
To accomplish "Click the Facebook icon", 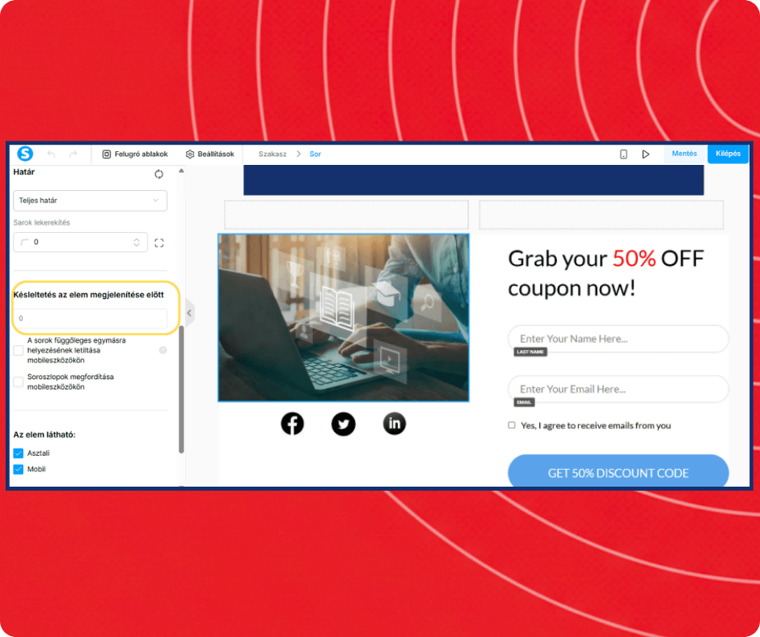I will [x=292, y=424].
